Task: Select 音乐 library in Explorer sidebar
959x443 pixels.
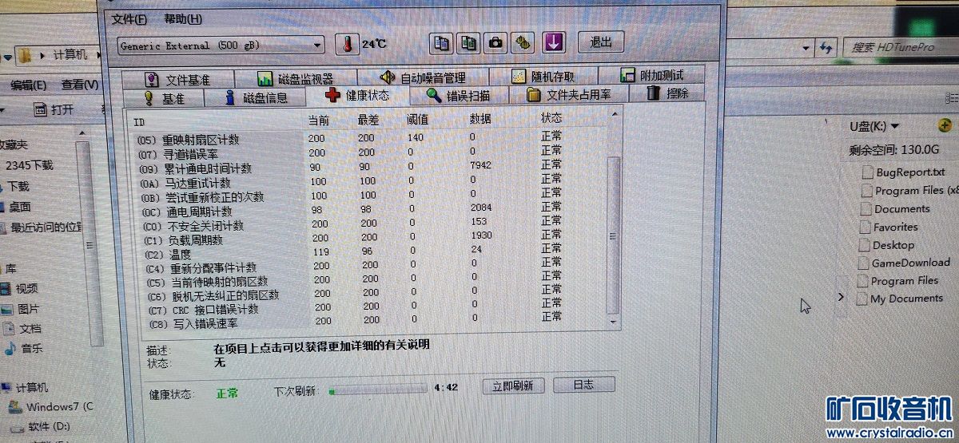Action: (x=24, y=348)
